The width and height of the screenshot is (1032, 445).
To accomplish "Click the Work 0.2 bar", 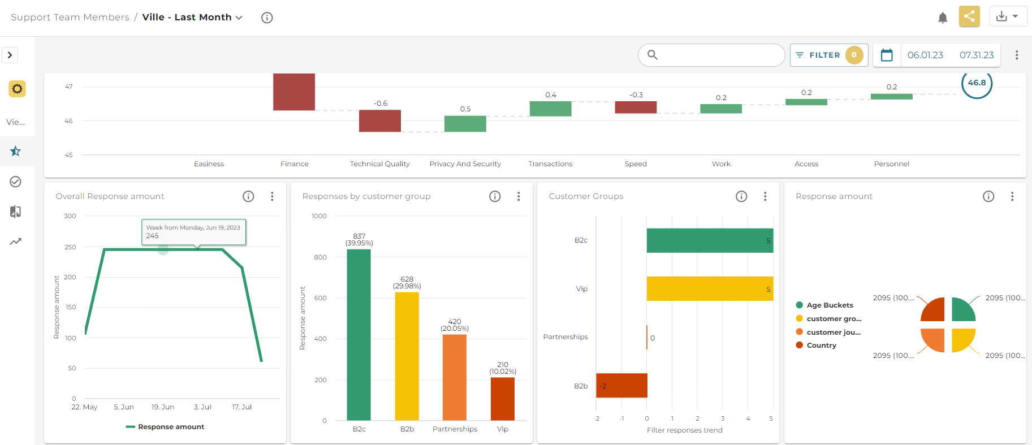I will pos(721,109).
